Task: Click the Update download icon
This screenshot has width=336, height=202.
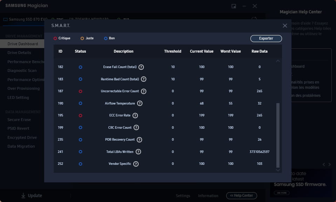Action: pos(23,195)
